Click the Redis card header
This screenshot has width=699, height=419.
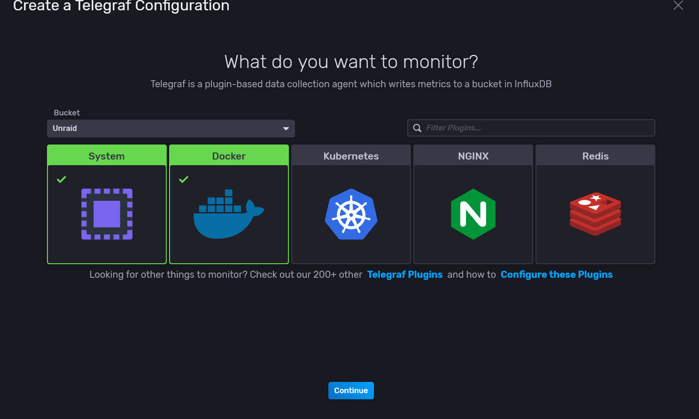[595, 156]
